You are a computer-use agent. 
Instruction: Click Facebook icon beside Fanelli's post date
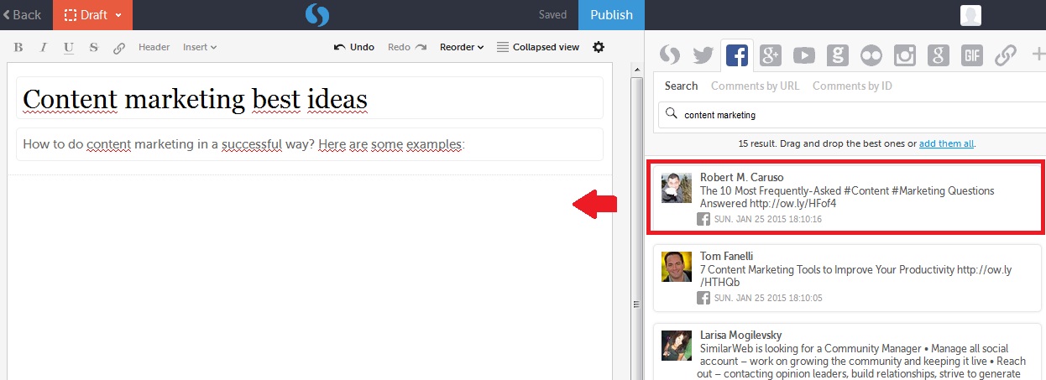click(x=703, y=298)
